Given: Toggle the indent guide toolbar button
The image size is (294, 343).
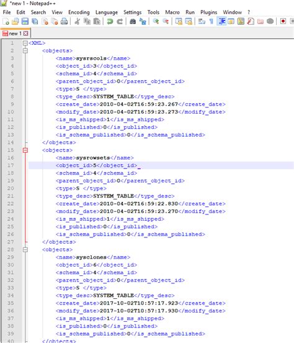Looking at the screenshot, I should (221, 21).
